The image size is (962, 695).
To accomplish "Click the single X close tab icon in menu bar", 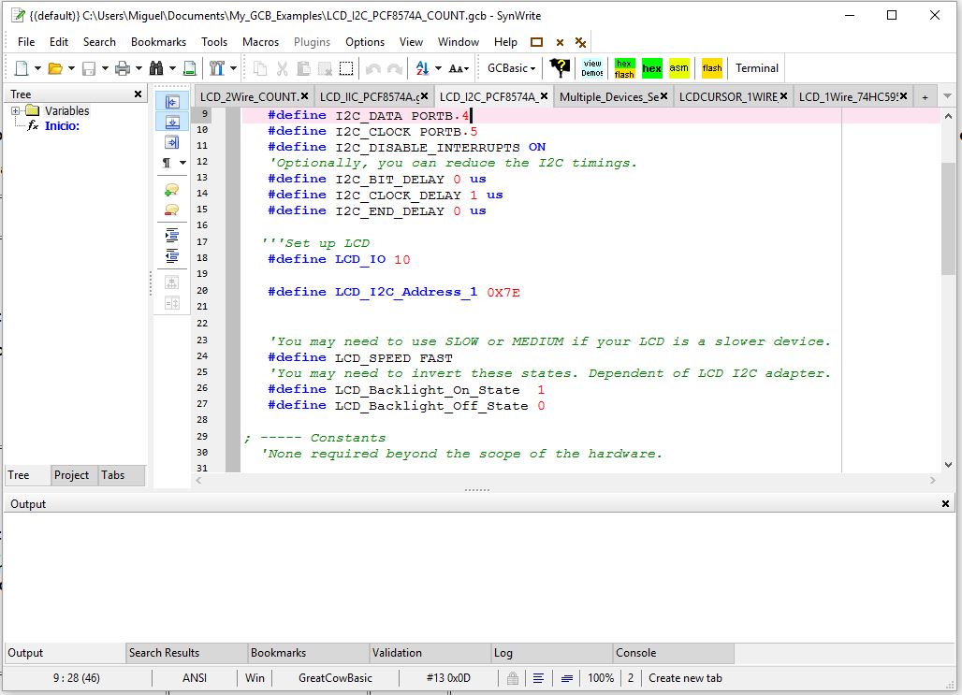I will [560, 42].
